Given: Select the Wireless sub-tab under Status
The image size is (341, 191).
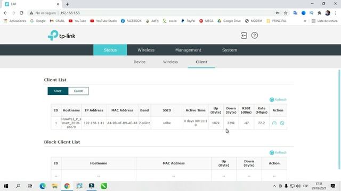Looking at the screenshot, I should point(170,62).
